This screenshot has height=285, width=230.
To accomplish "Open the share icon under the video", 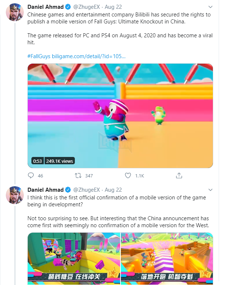I will coord(179,175).
